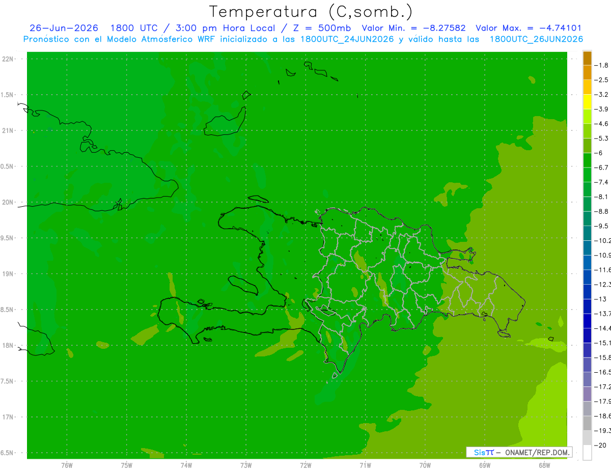Click the '18N' latitude axis label
This screenshot has height=472, width=611.
(8, 345)
